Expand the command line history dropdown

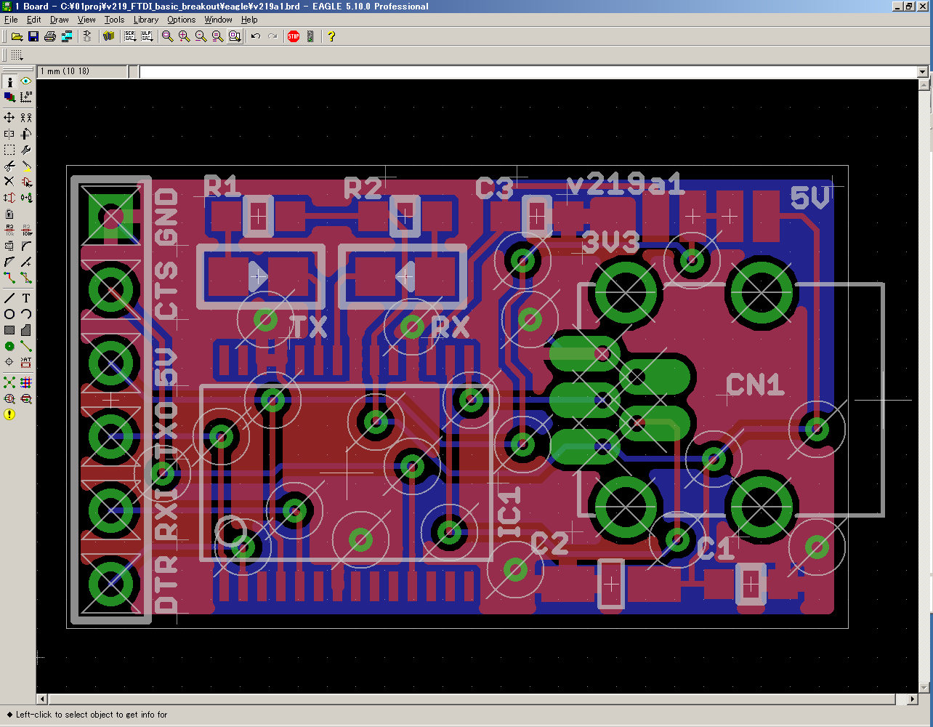click(922, 72)
